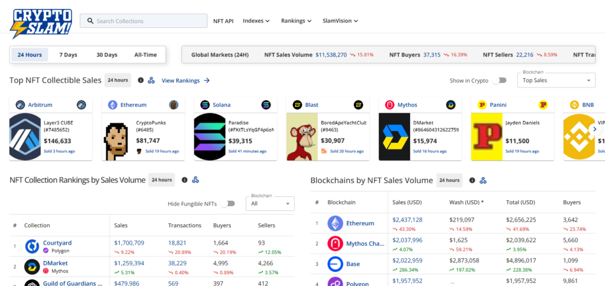605x286 pixels.
Task: Click the Panini icon in card header
Action: click(482, 105)
